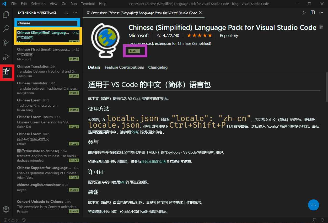Split the editor to the right
This screenshot has width=328, height=223.
(313, 13)
